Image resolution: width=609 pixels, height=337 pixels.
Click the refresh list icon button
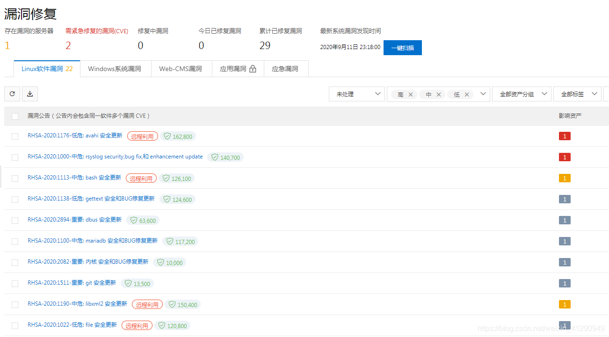pos(12,94)
